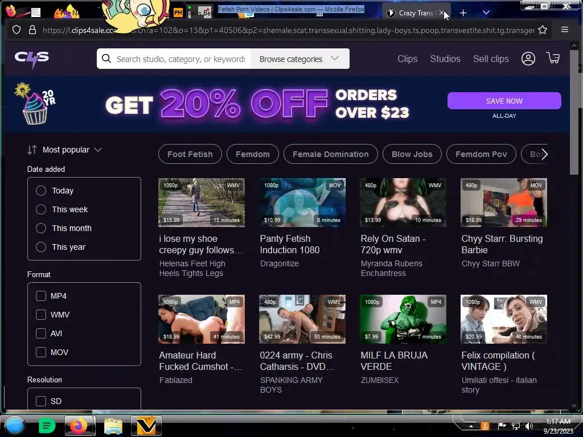Open Action Center flag tray icon

tap(502, 426)
